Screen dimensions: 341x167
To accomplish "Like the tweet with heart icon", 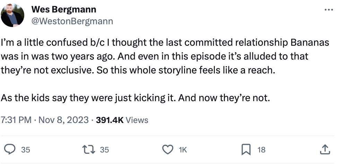I will pos(168,150).
